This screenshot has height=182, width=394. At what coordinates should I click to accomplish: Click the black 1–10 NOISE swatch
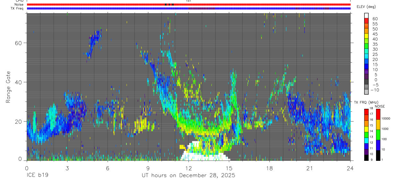click(x=378, y=155)
